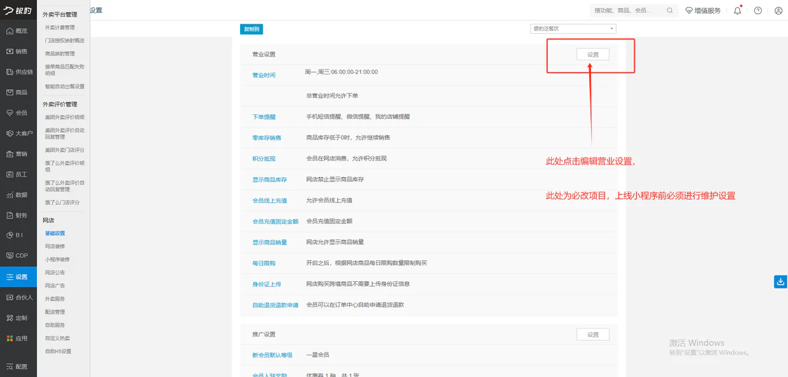The width and height of the screenshot is (788, 377).
Task: Select 基础设置 under 网店
Action: [x=55, y=234]
